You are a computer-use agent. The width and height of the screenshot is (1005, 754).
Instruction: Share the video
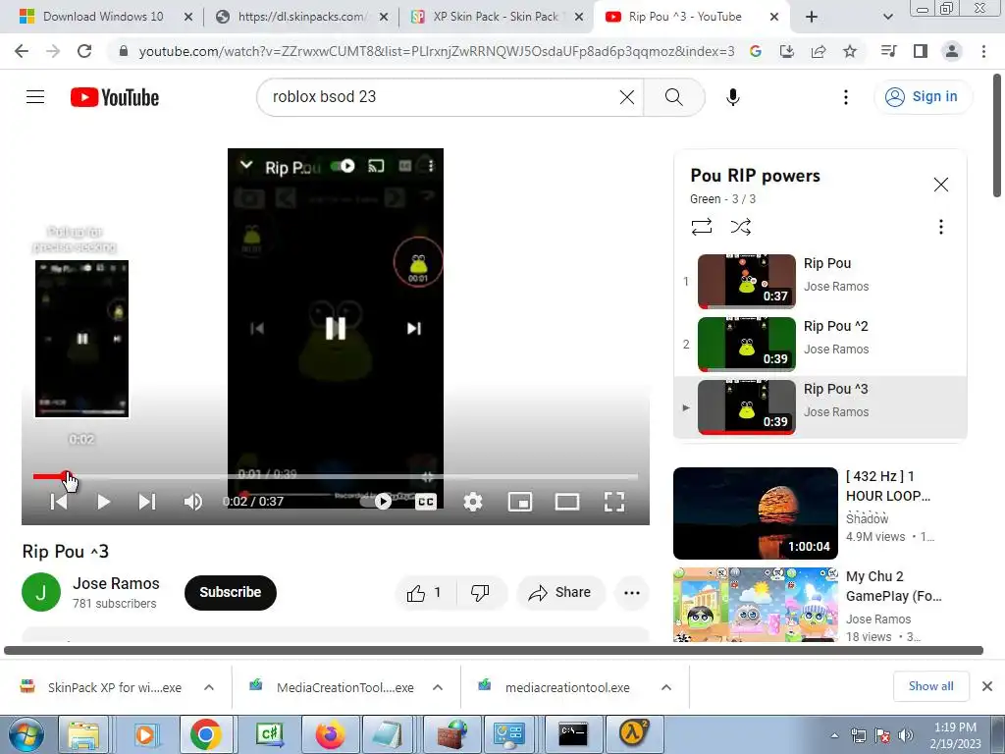560,593
